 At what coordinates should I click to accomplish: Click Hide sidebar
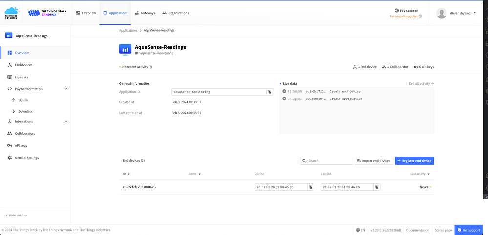coord(17,215)
